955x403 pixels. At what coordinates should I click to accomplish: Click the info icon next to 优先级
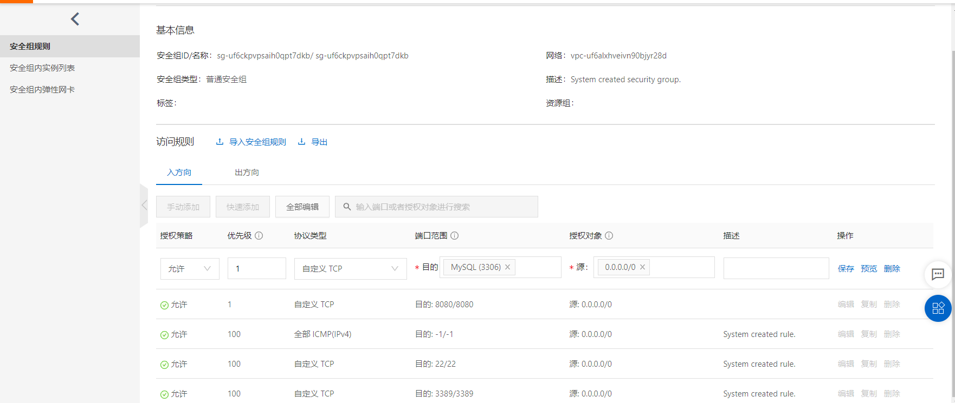coord(259,236)
